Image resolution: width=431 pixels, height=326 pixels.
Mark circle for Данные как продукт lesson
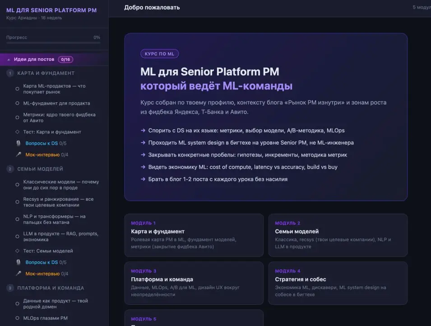[x=17, y=304]
